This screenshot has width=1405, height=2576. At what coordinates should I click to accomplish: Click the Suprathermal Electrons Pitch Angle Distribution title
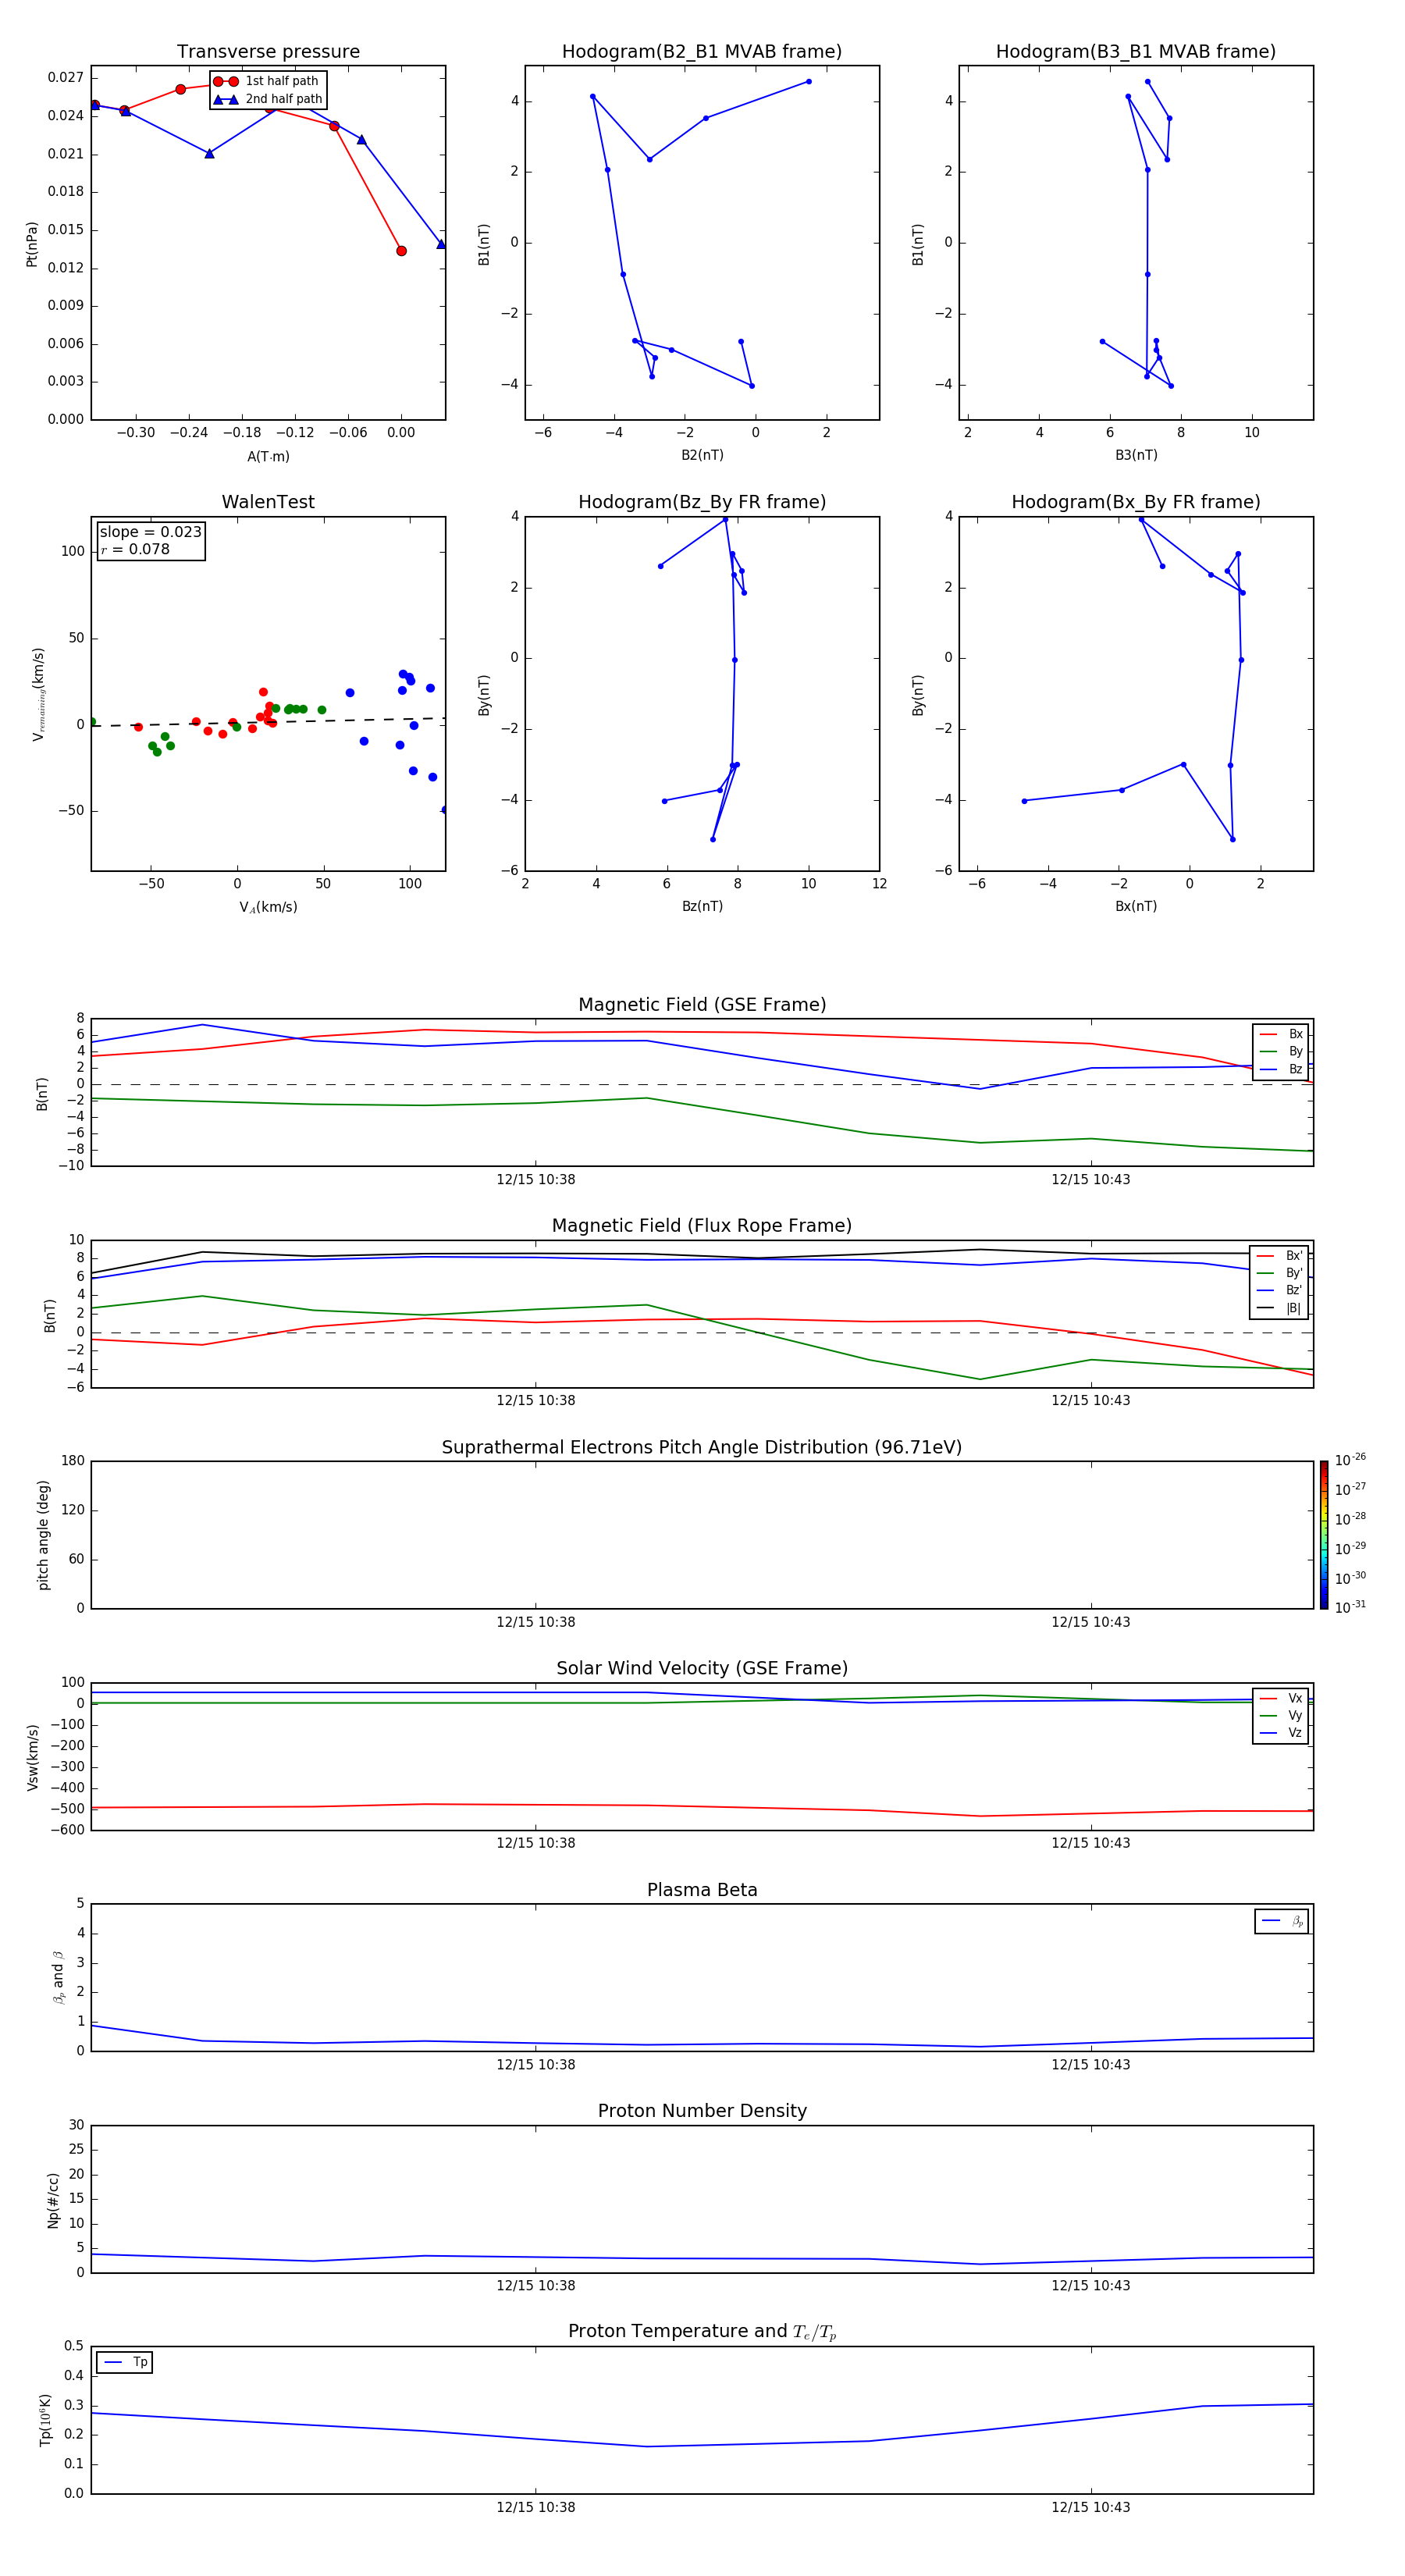click(x=702, y=1448)
